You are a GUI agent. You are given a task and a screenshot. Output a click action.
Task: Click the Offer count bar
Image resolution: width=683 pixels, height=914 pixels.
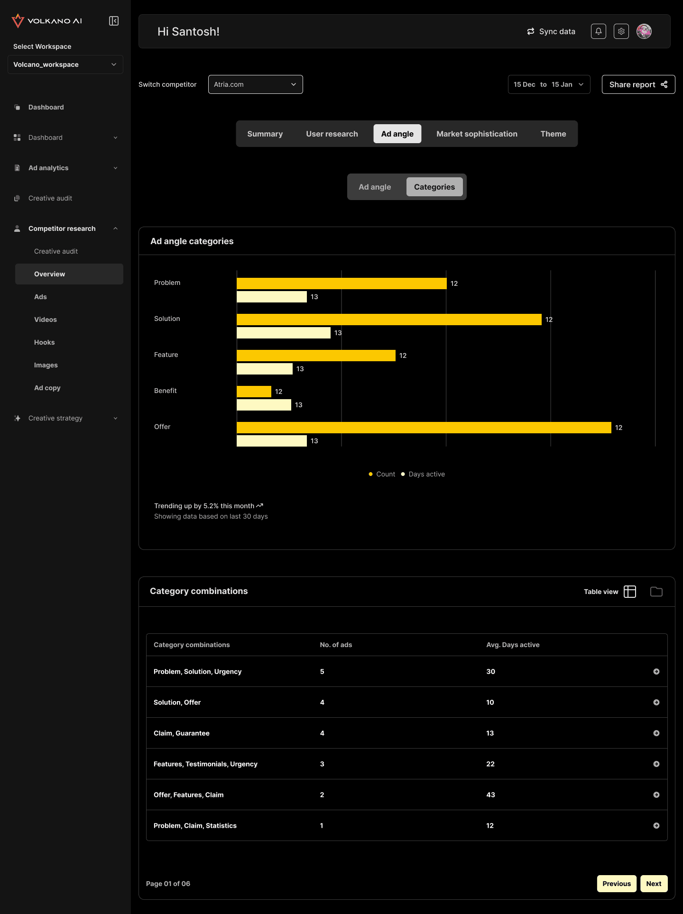tap(424, 428)
